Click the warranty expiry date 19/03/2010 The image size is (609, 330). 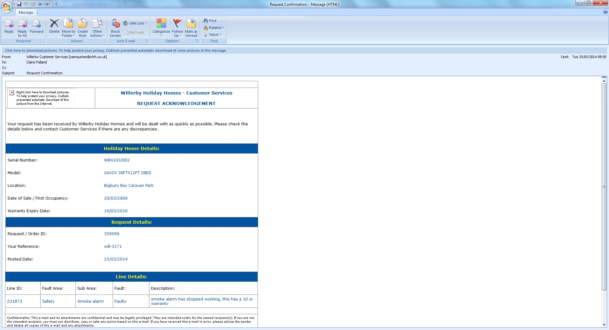pos(116,211)
